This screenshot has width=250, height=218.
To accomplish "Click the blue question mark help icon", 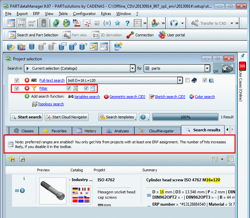I will (127, 23).
